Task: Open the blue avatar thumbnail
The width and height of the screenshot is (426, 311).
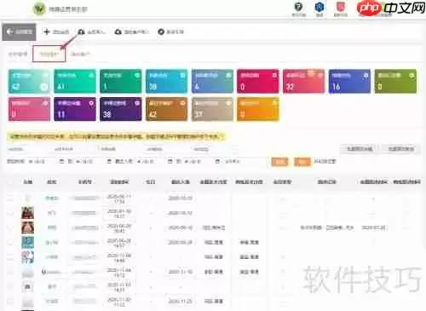Action: tap(28, 242)
